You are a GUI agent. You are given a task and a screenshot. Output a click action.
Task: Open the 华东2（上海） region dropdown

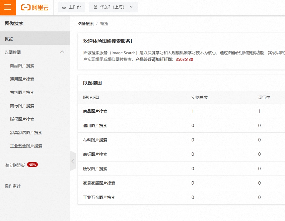point(113,7)
